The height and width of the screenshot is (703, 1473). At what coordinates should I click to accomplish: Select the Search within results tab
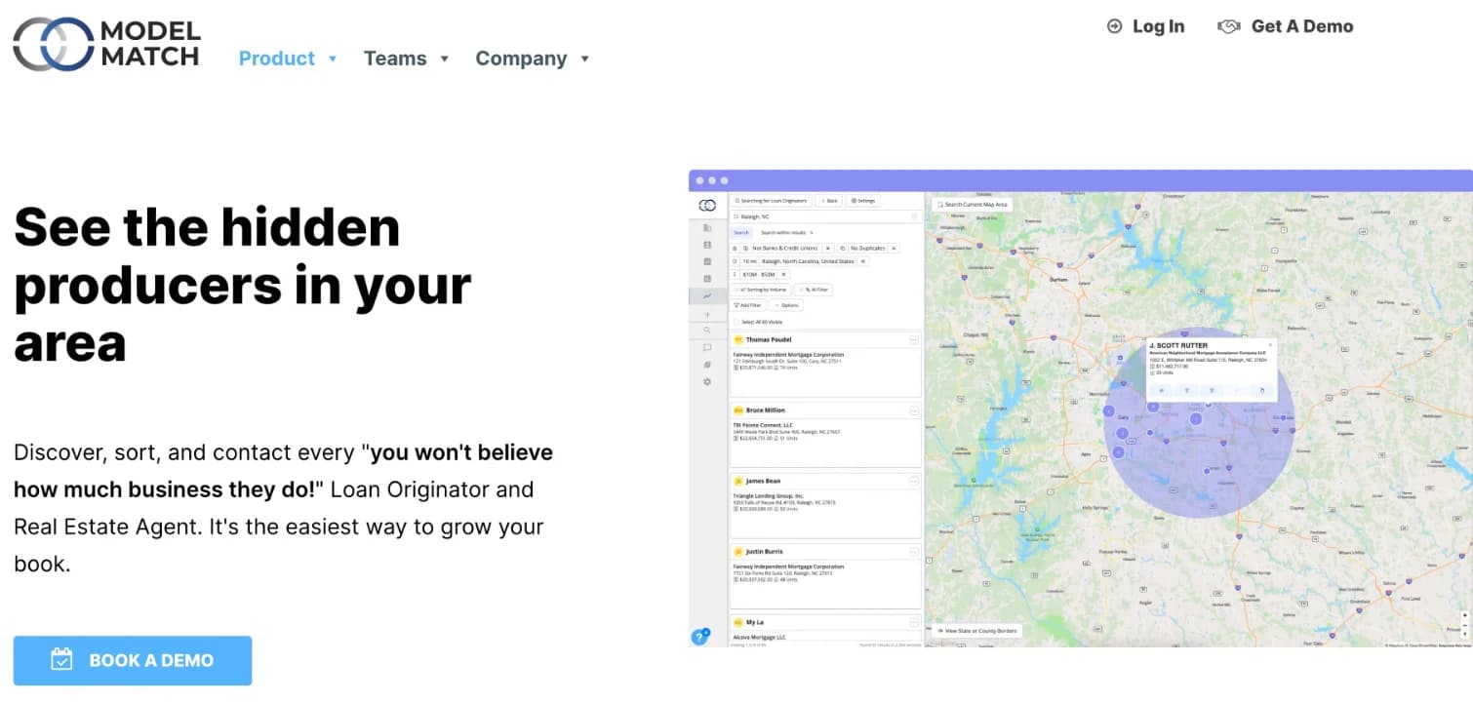787,233
